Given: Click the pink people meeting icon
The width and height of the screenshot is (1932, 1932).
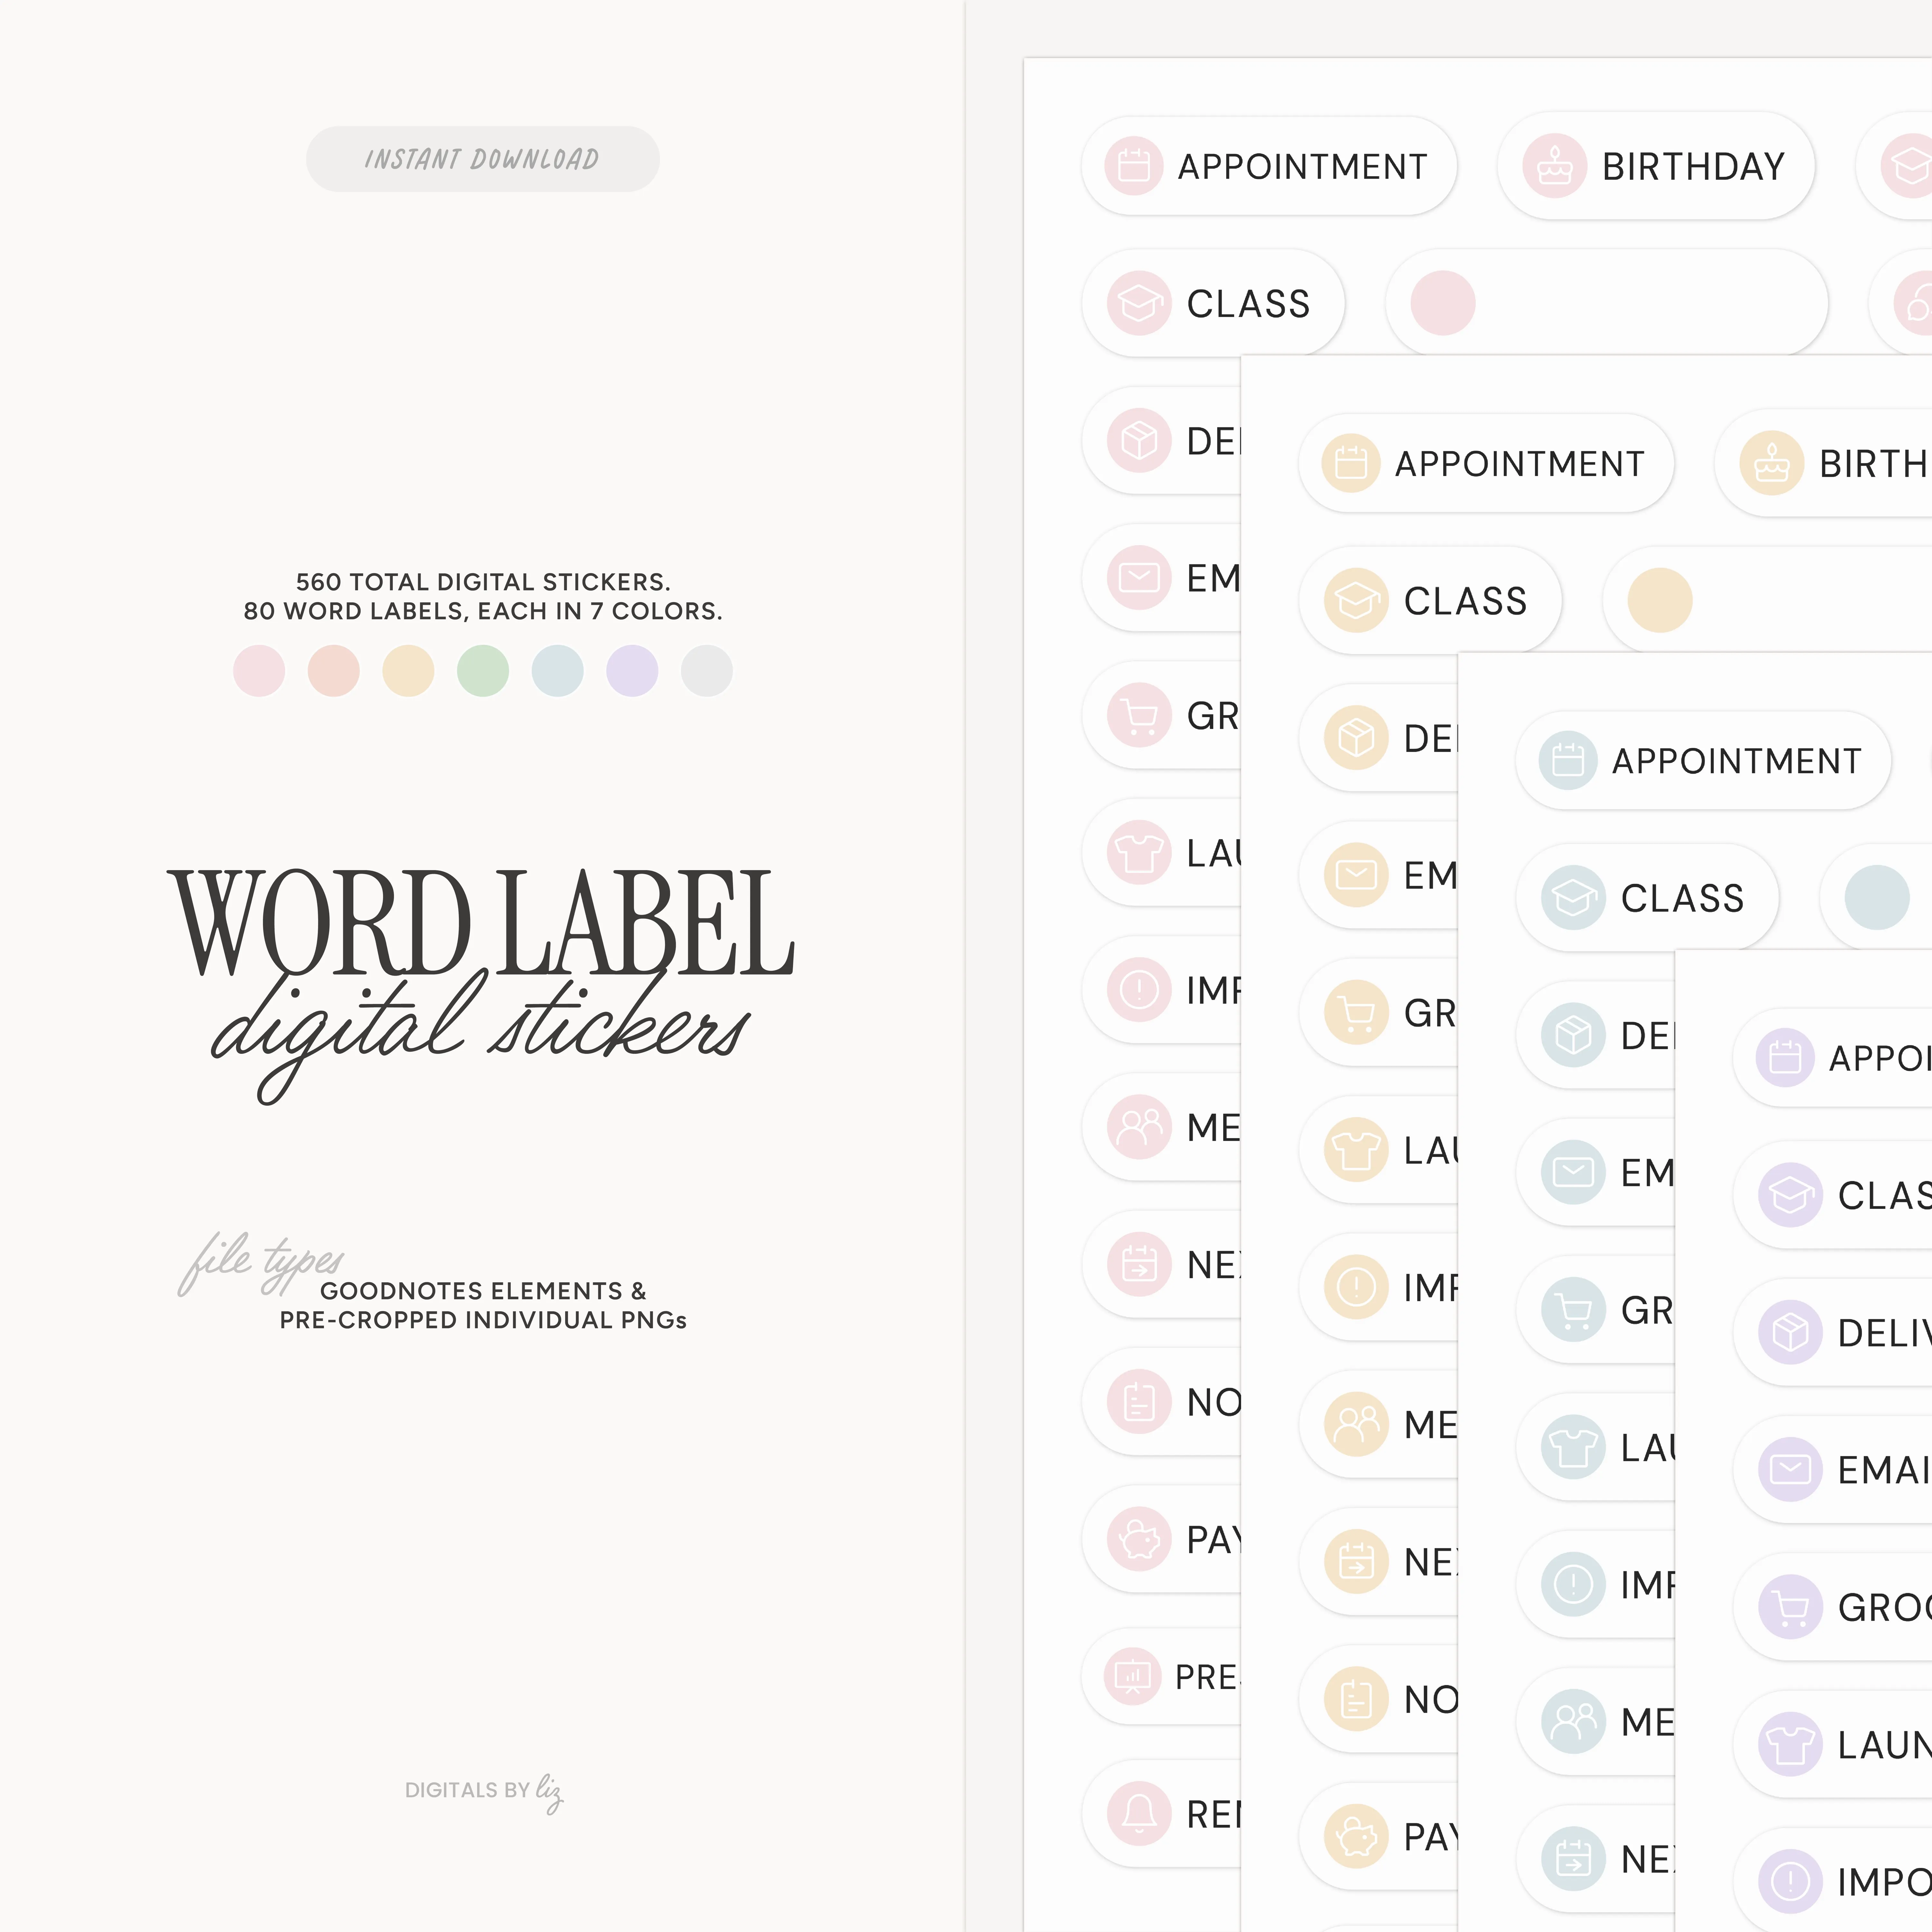Looking at the screenshot, I should (x=1139, y=1127).
